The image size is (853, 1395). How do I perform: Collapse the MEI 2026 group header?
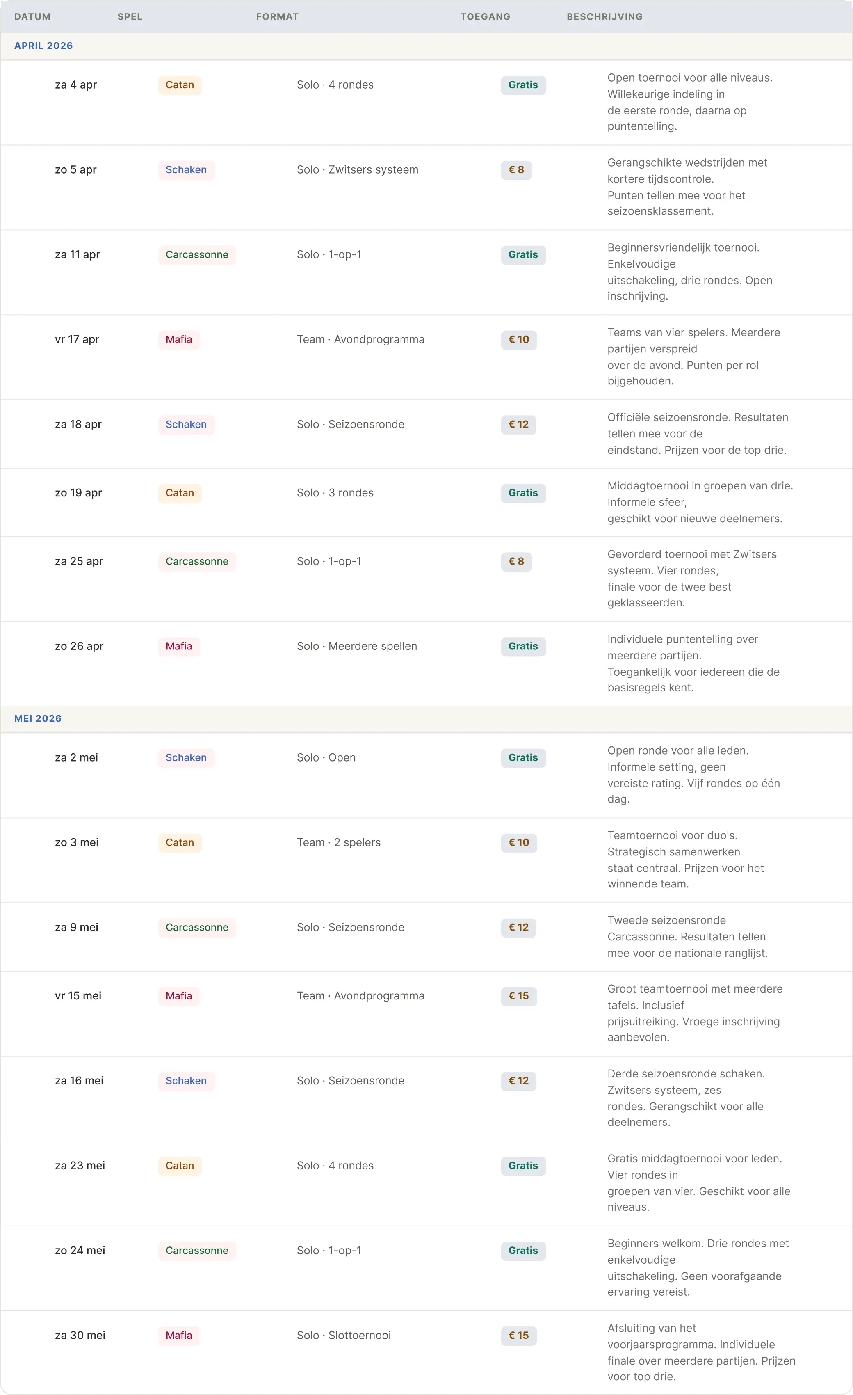tap(38, 718)
